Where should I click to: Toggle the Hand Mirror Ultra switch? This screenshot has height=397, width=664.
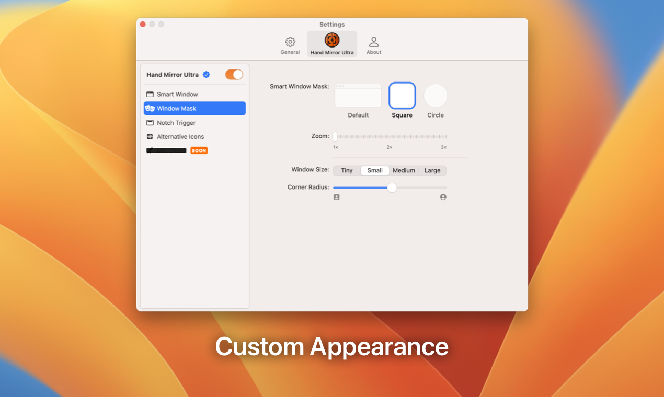click(234, 75)
